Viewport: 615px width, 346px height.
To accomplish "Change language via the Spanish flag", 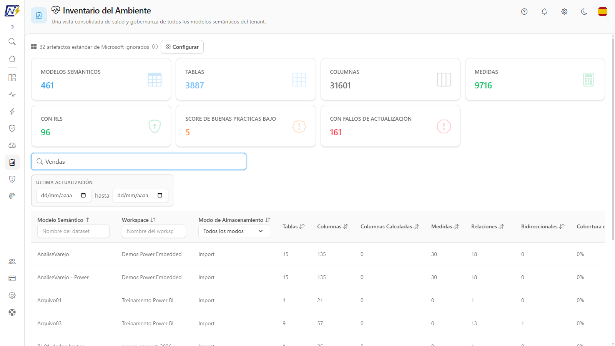I will (603, 12).
